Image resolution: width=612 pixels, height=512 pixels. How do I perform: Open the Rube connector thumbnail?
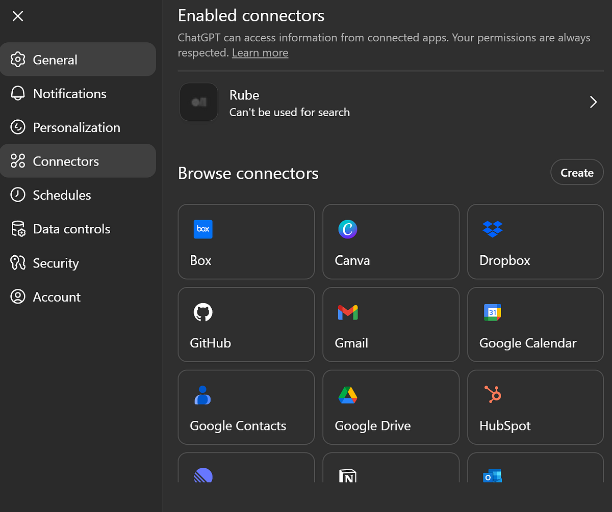(x=199, y=102)
